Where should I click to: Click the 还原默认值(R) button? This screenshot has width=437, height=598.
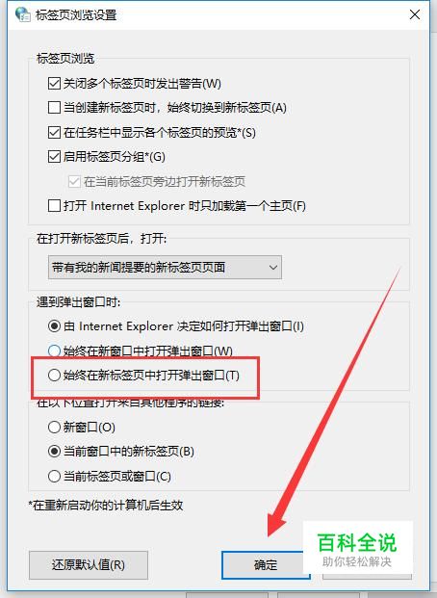[x=89, y=565]
